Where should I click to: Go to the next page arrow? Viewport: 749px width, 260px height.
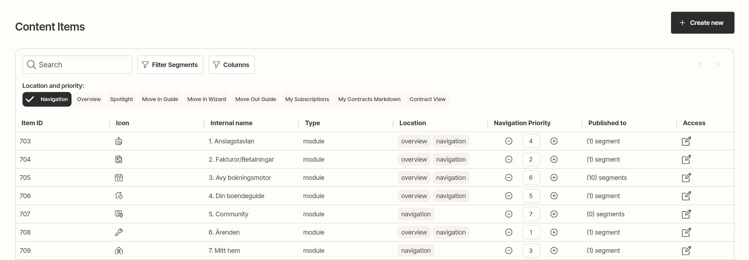(718, 65)
